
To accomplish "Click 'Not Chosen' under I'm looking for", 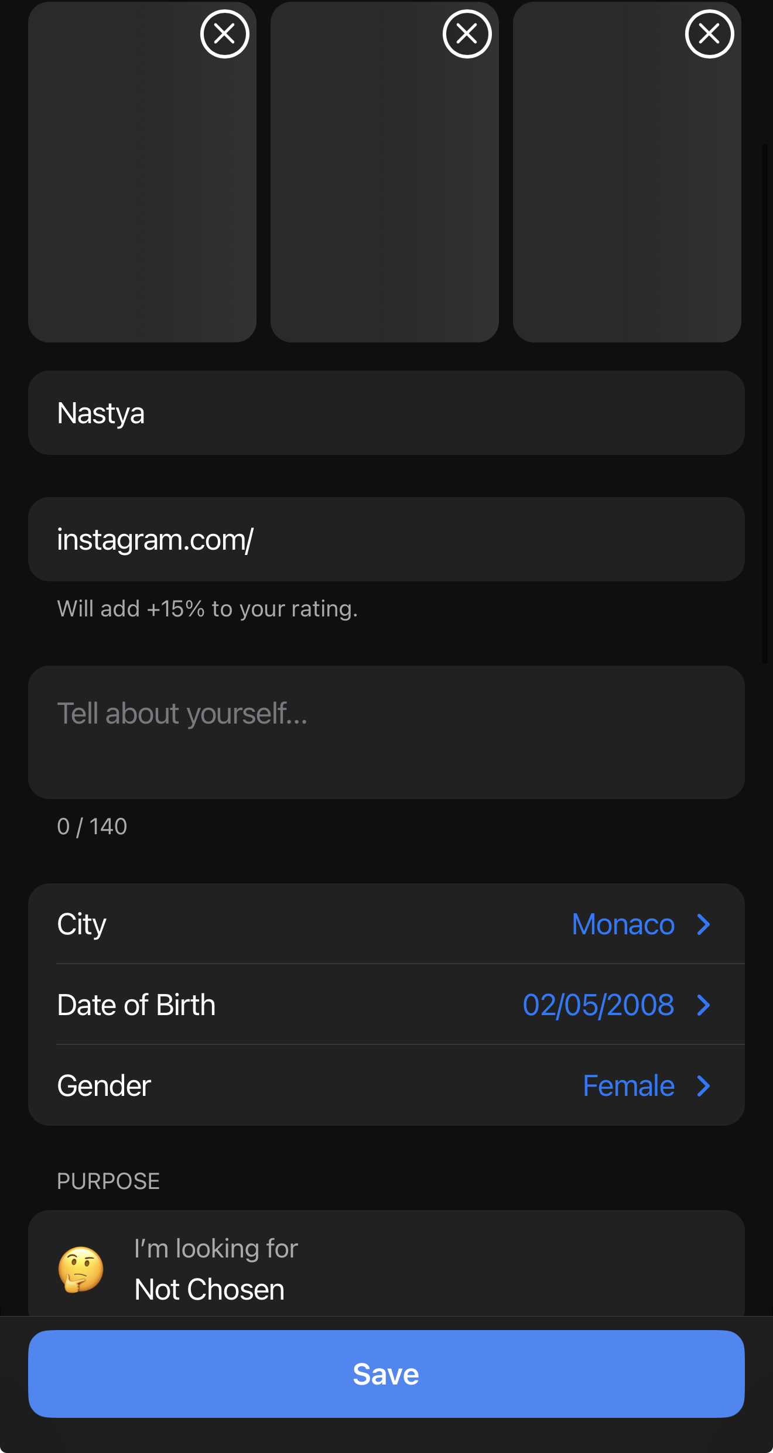I will (x=209, y=1288).
